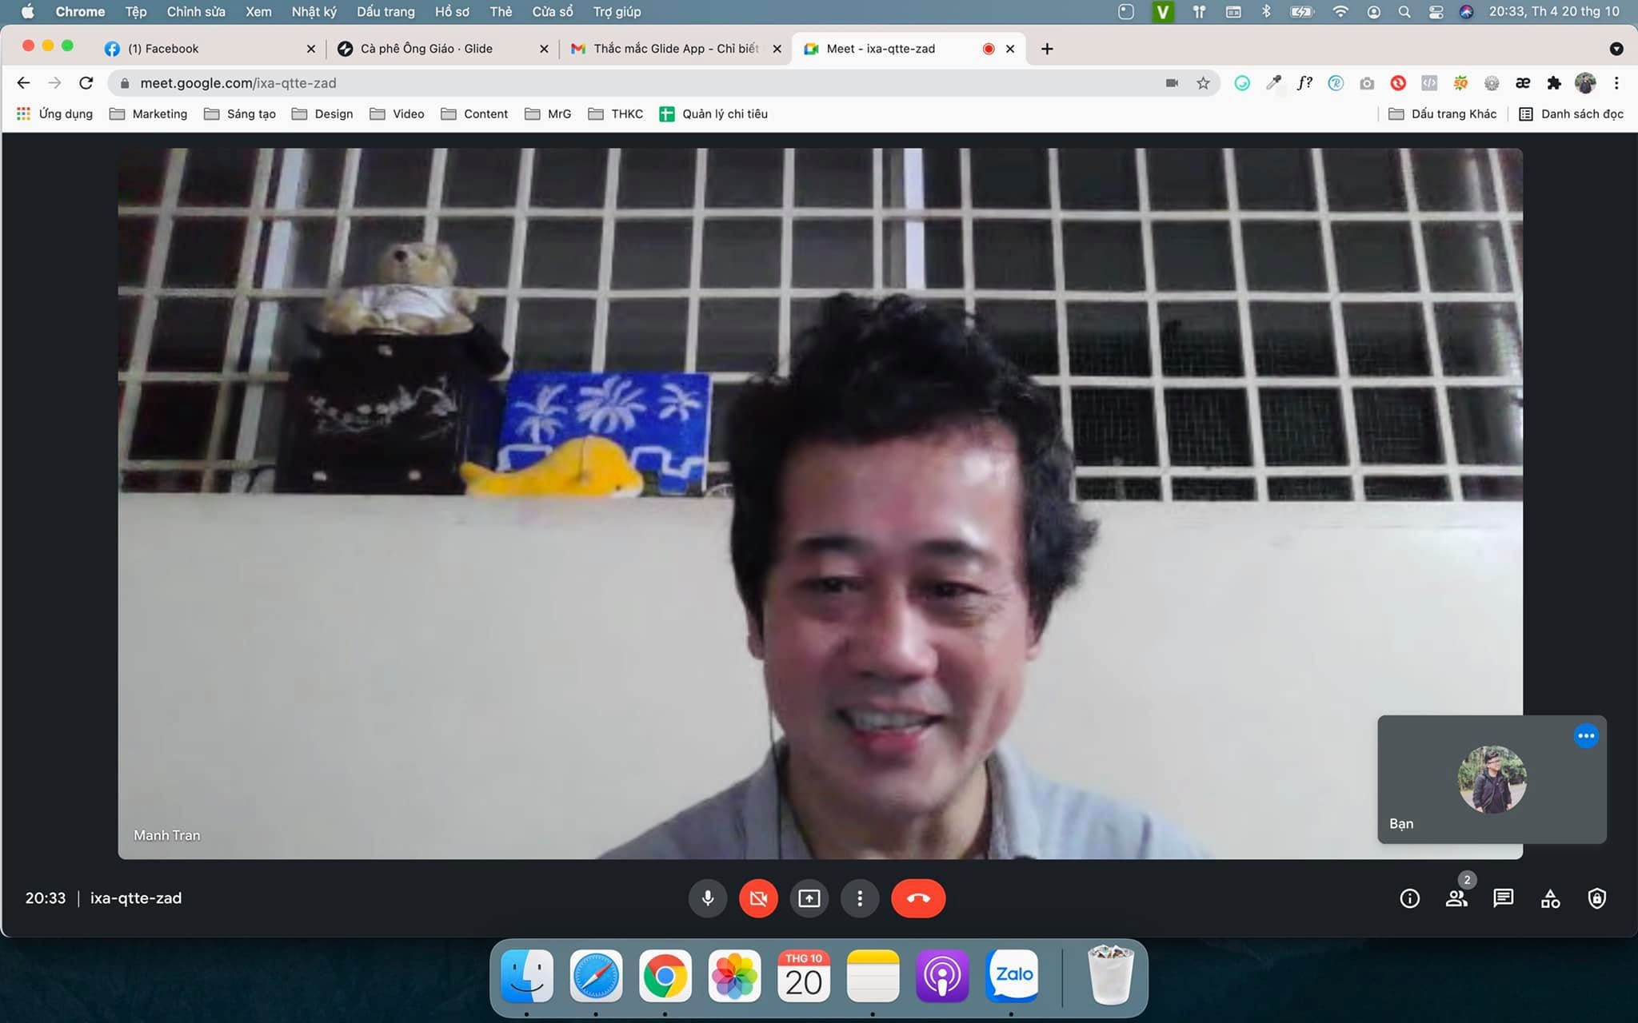Open the in-call chat panel
Viewport: 1638px width, 1023px height.
[x=1504, y=898]
